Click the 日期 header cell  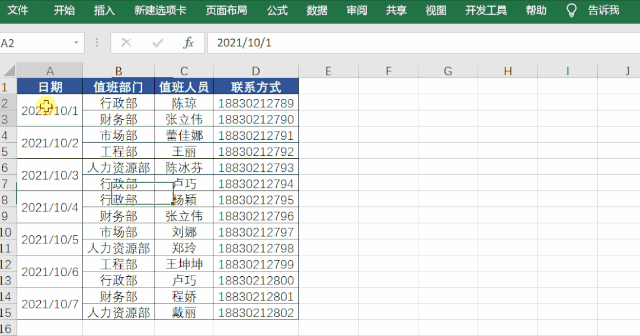pos(50,87)
